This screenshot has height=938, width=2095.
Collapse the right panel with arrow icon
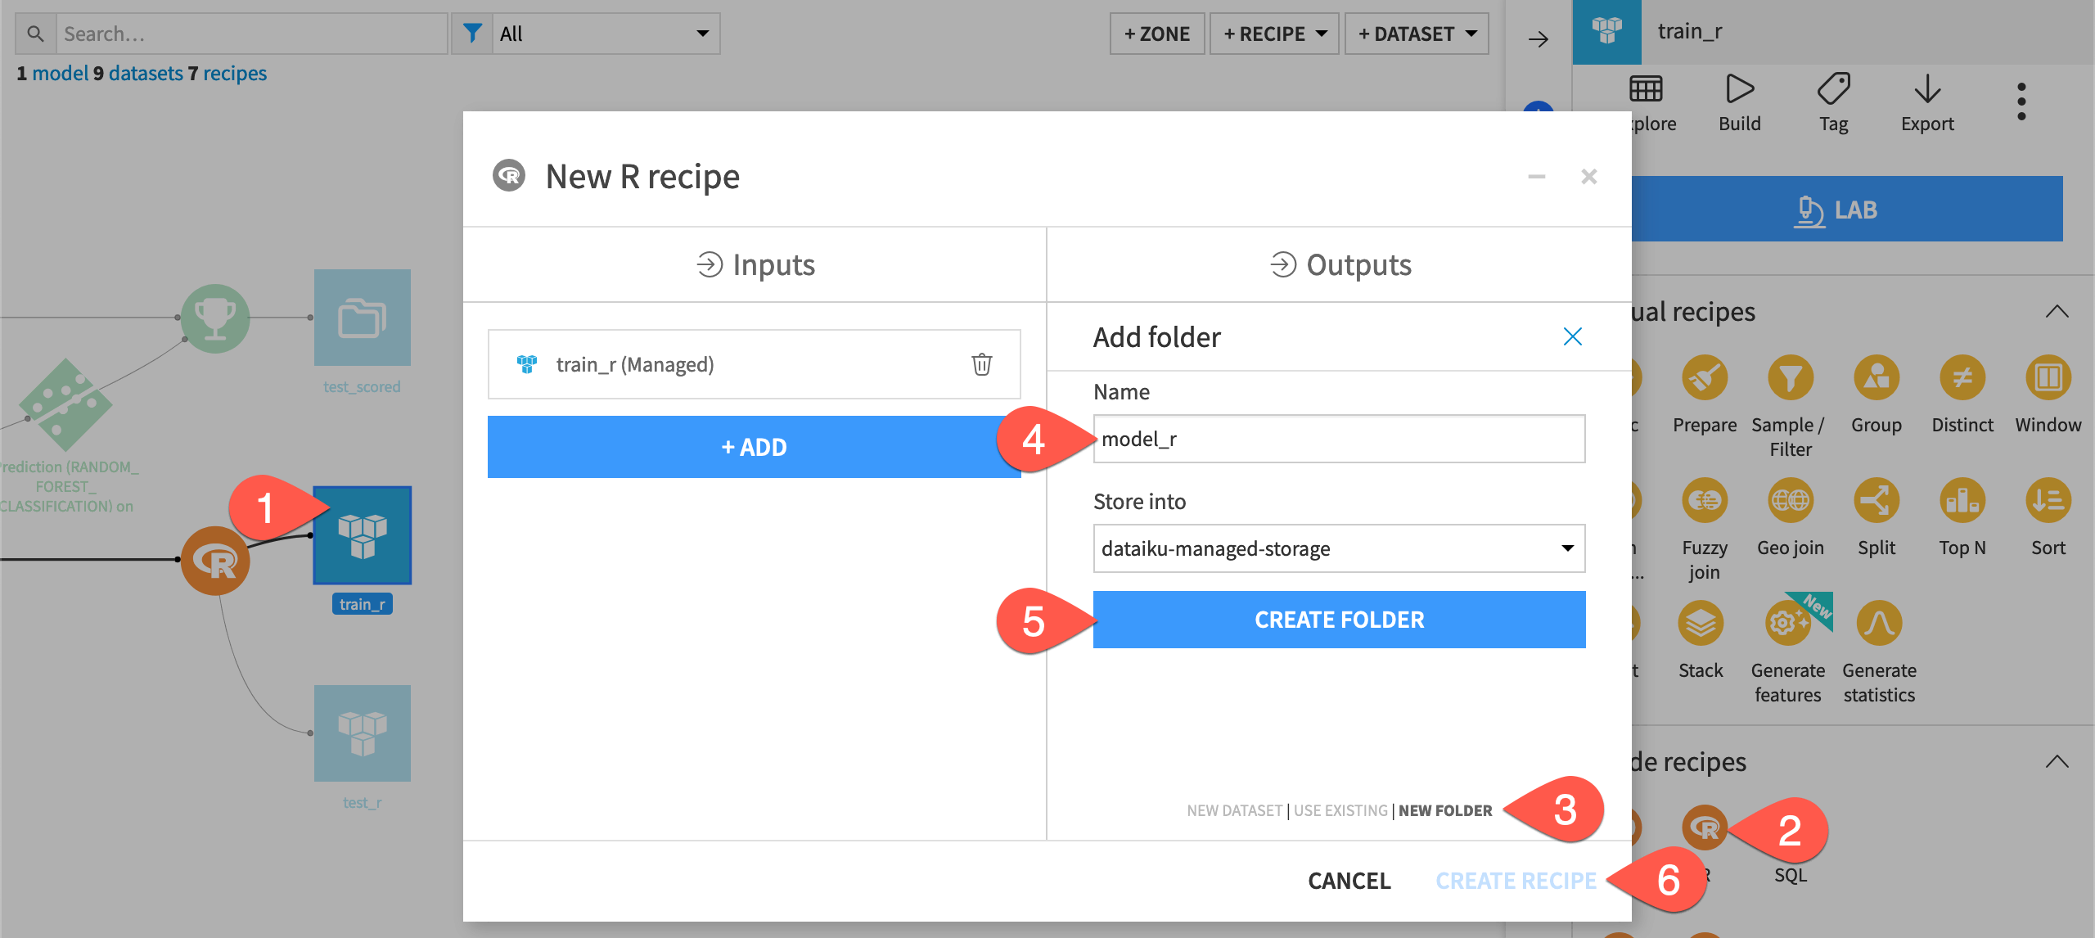tap(1539, 38)
